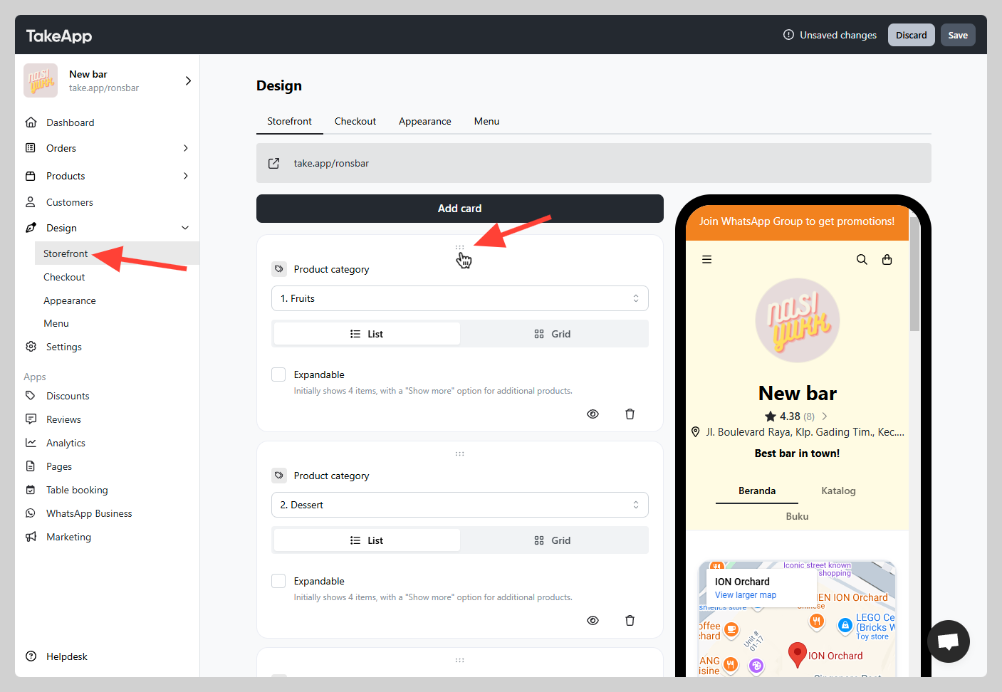Viewport: 1002px width, 692px height.
Task: Switch to the Storefront tab
Action: 290,121
